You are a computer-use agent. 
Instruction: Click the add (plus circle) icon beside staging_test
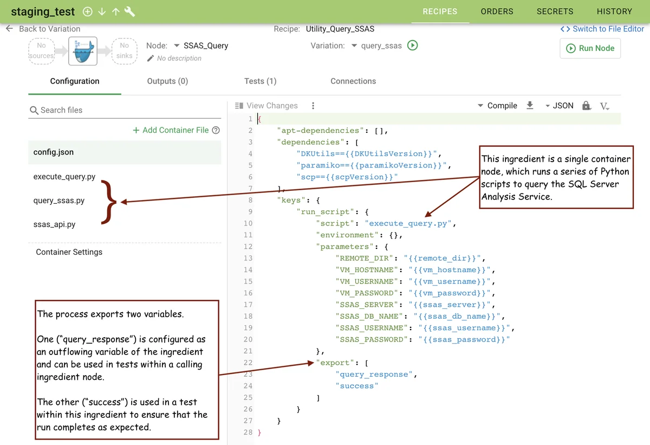pyautogui.click(x=88, y=11)
